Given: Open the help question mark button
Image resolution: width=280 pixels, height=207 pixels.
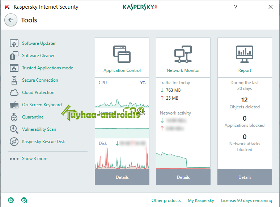Looking at the screenshot, I should (x=236, y=7).
